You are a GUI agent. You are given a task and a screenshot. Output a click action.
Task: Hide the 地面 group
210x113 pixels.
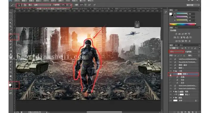click(x=171, y=92)
